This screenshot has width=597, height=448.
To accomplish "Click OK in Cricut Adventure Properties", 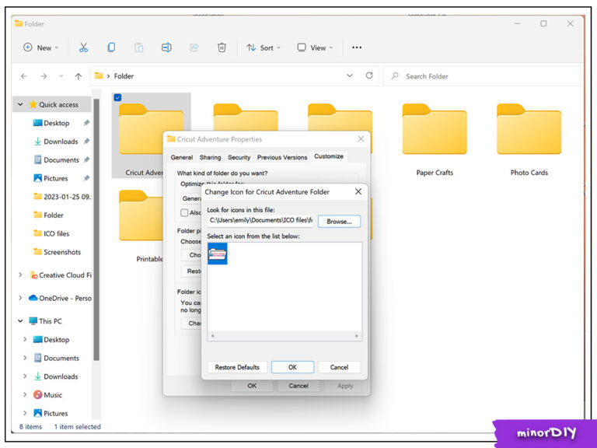I will point(252,386).
